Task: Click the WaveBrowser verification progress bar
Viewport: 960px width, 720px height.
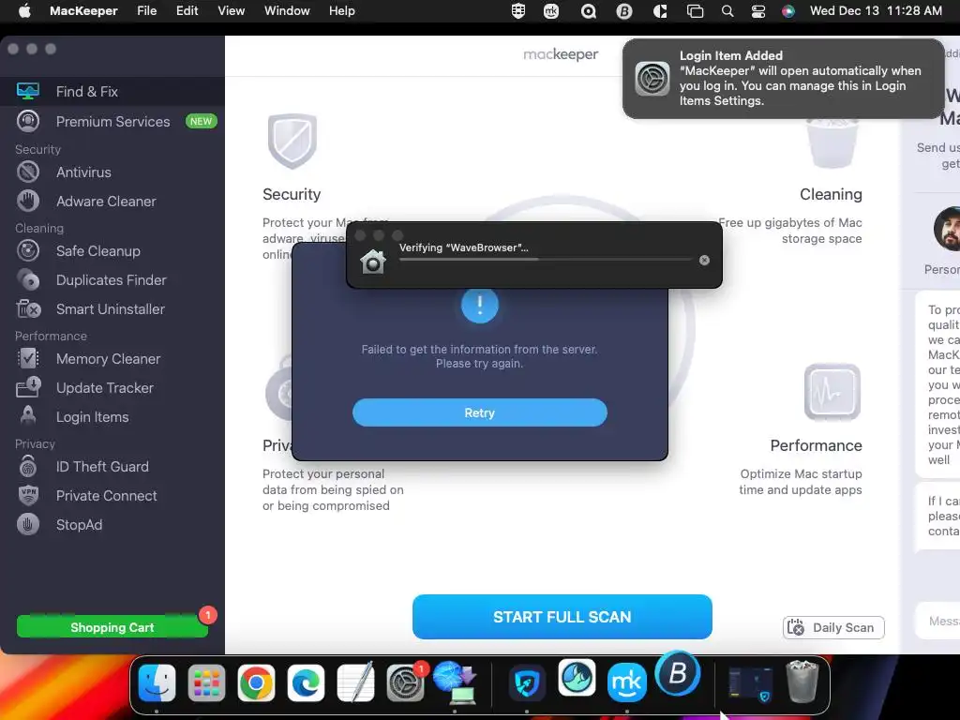Action: tap(547, 260)
